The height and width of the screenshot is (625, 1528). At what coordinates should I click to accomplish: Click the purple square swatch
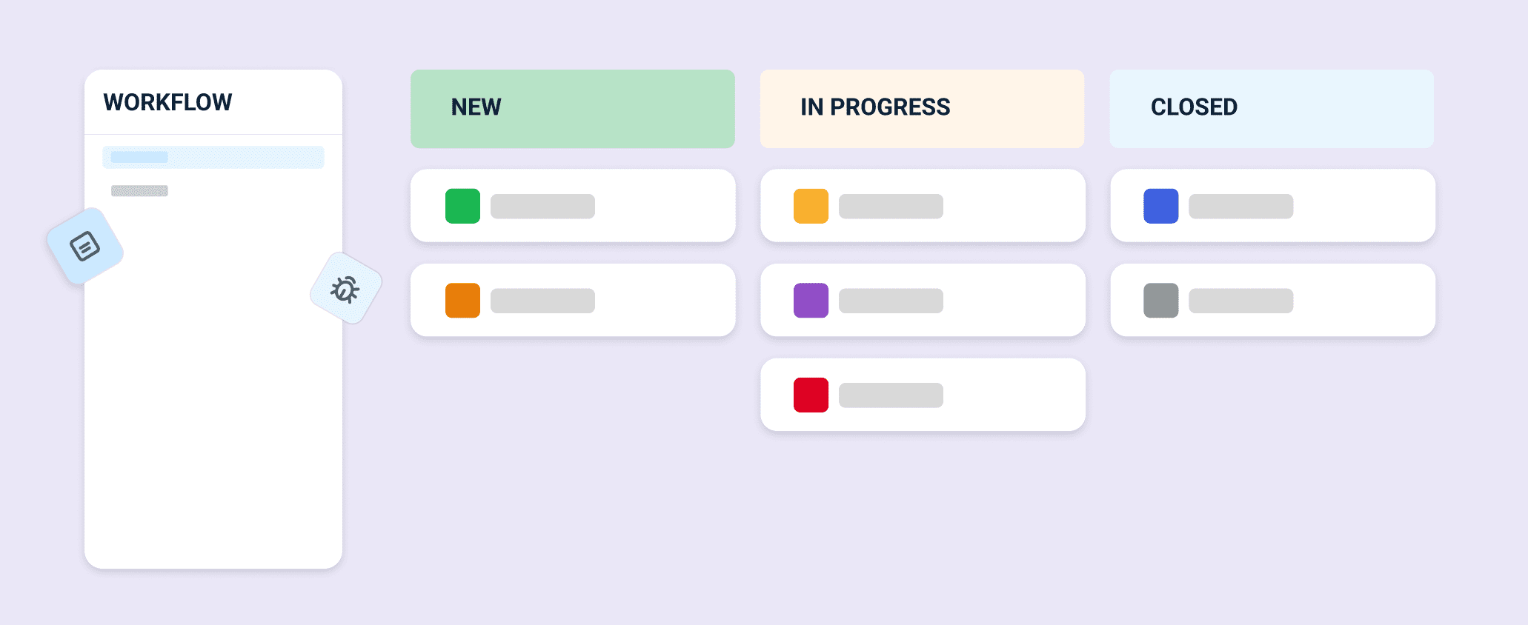click(811, 301)
